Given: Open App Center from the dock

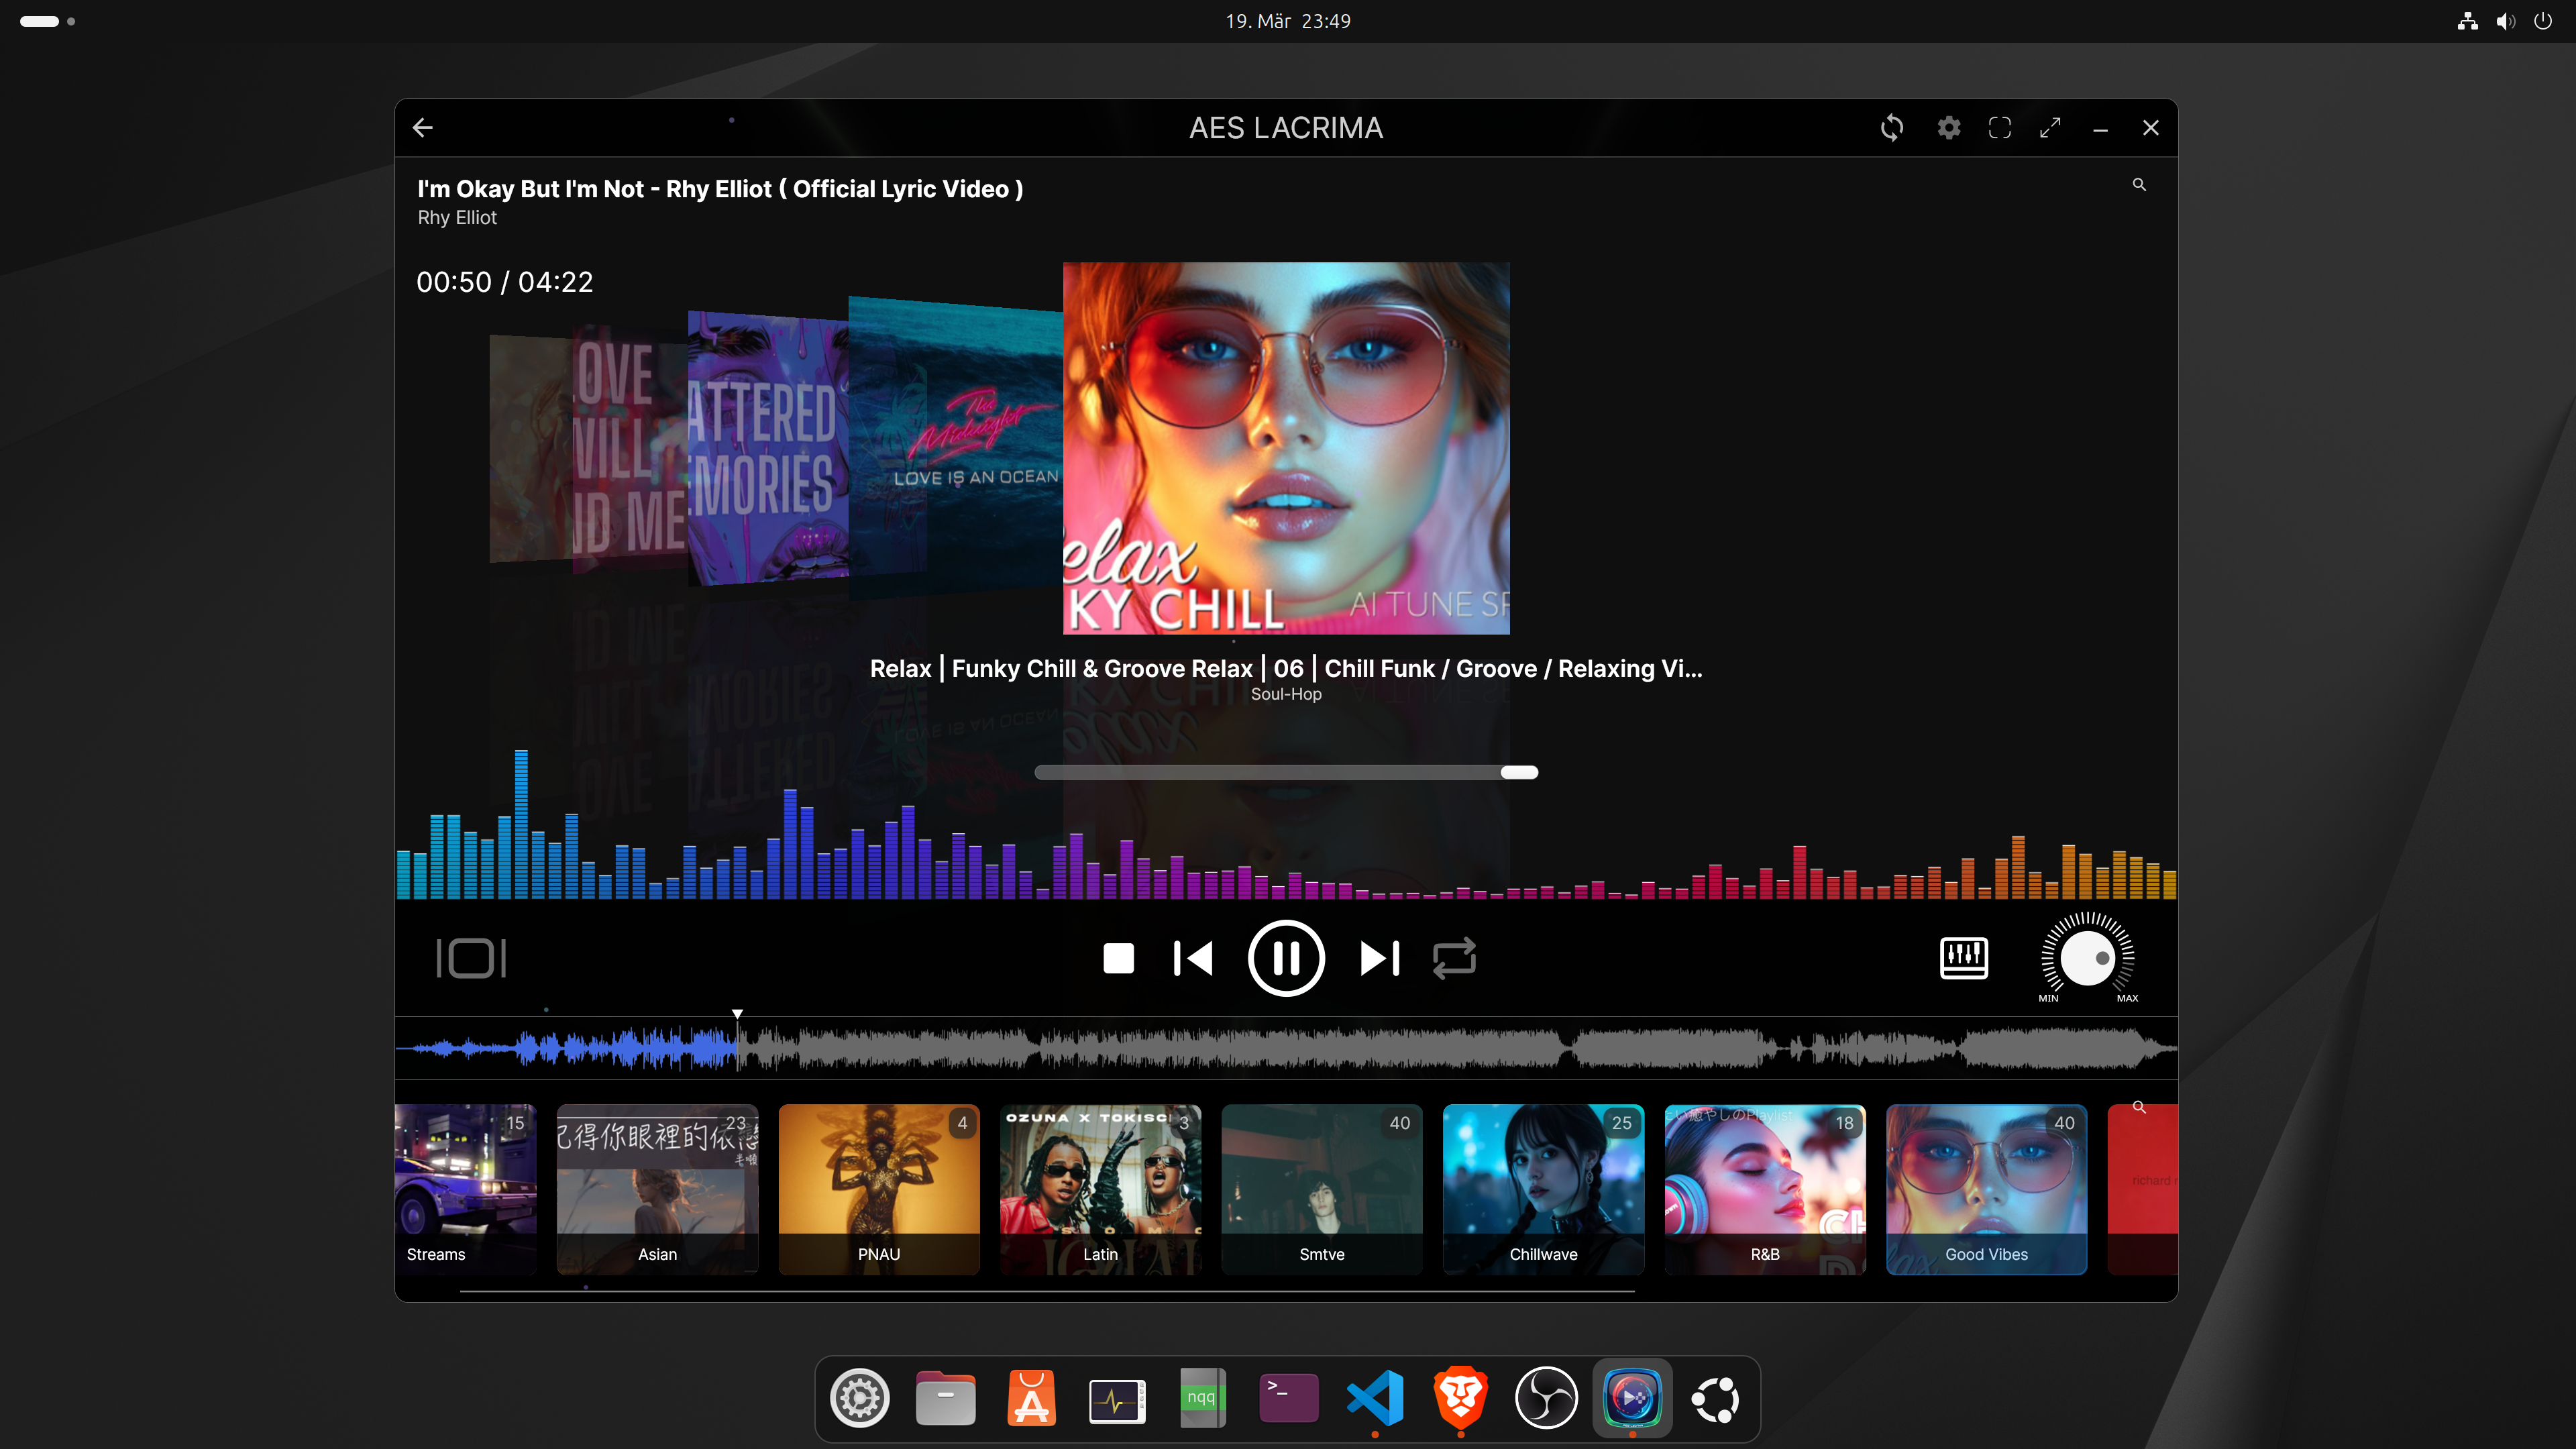Looking at the screenshot, I should (1031, 1398).
